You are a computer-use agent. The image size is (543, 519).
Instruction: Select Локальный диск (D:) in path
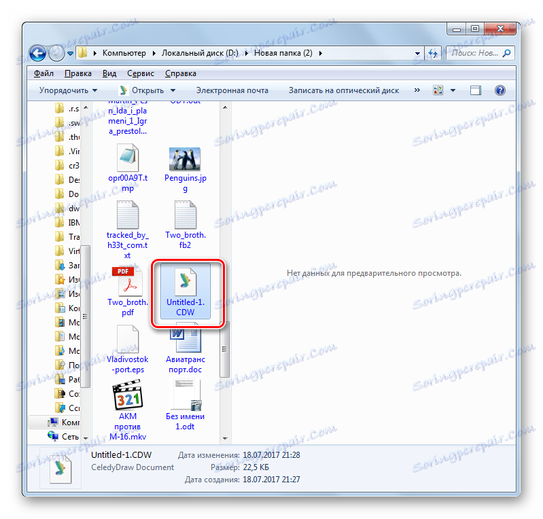(200, 53)
